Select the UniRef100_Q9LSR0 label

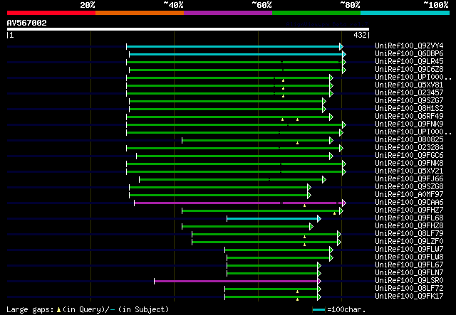(x=409, y=281)
